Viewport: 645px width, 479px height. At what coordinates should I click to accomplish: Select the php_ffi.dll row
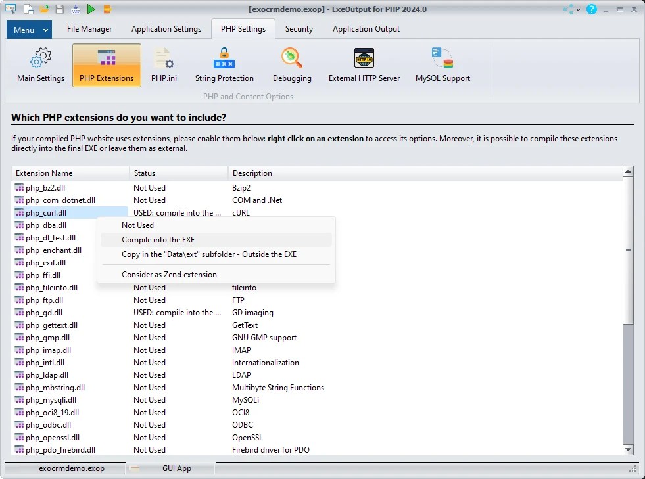(43, 275)
